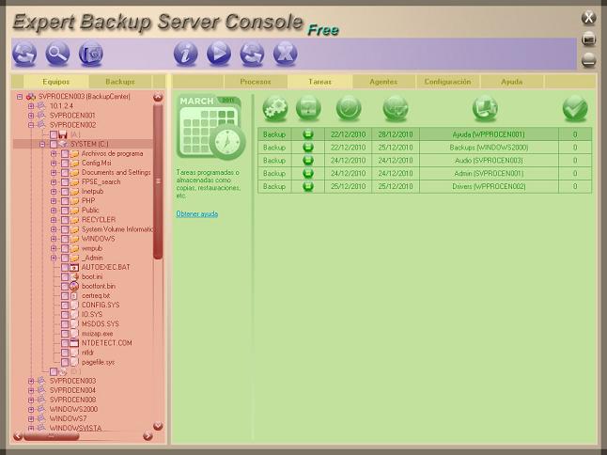Check the boot.ini file checkbox
The image size is (607, 455).
(x=65, y=277)
